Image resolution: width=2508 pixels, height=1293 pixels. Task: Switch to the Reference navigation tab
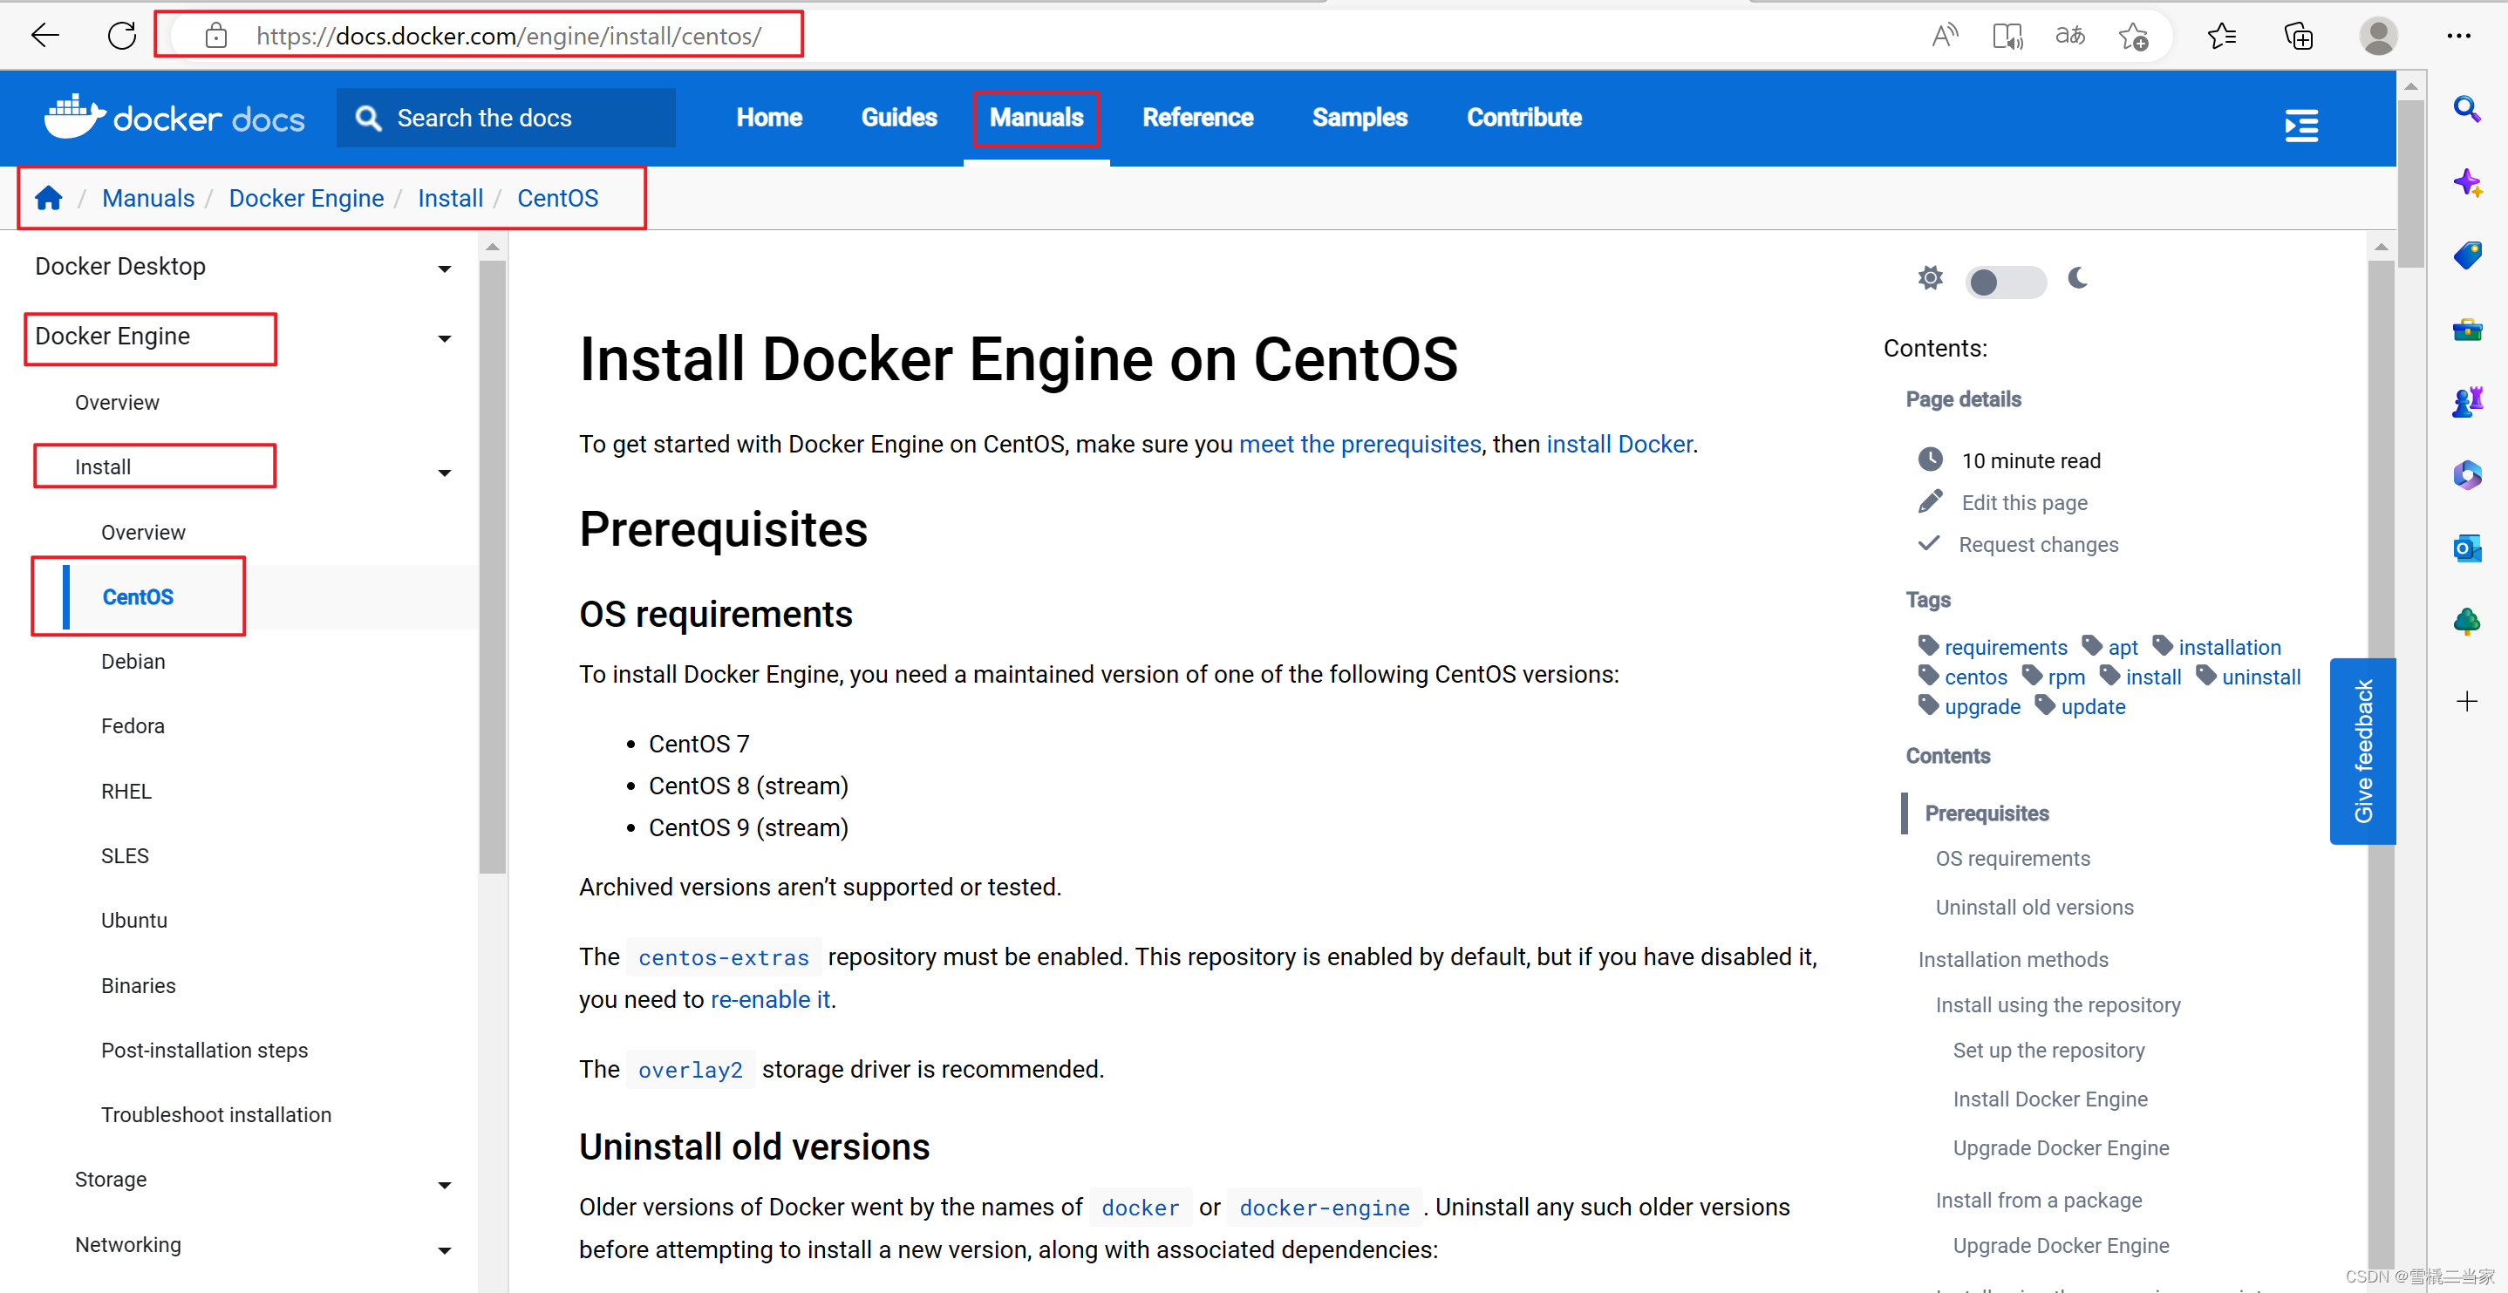[x=1197, y=118]
